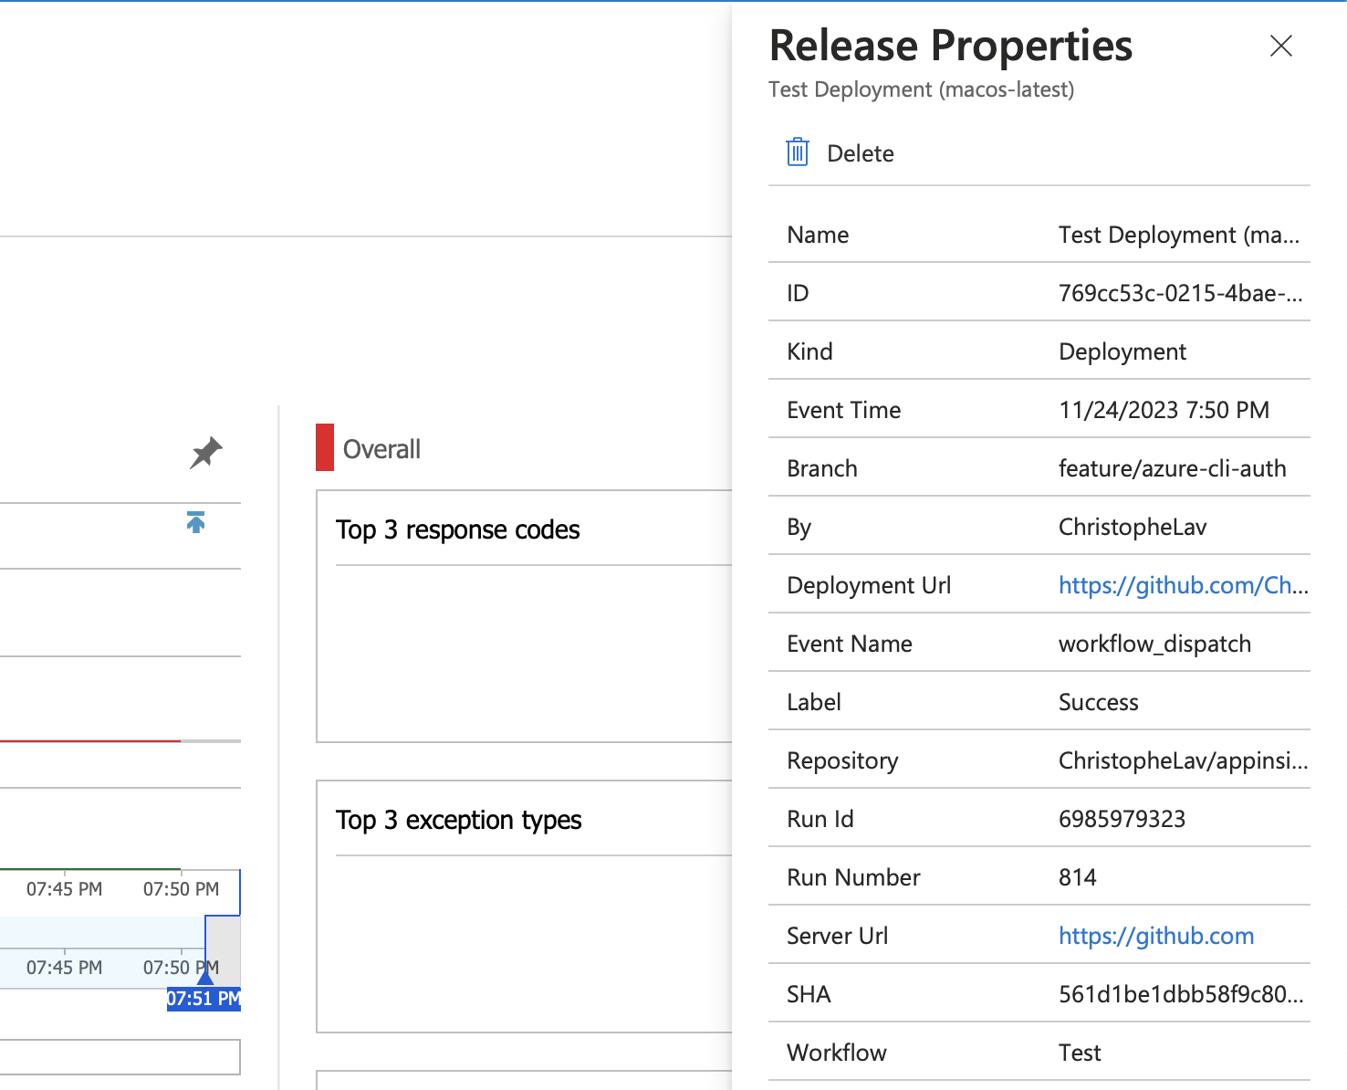Viewport: 1347px width, 1090px height.
Task: Select the Run Id value 6985979323
Action: pos(1122,819)
